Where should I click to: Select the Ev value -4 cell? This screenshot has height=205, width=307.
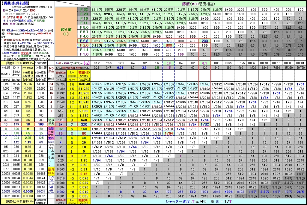pyautogui.click(x=72, y=174)
